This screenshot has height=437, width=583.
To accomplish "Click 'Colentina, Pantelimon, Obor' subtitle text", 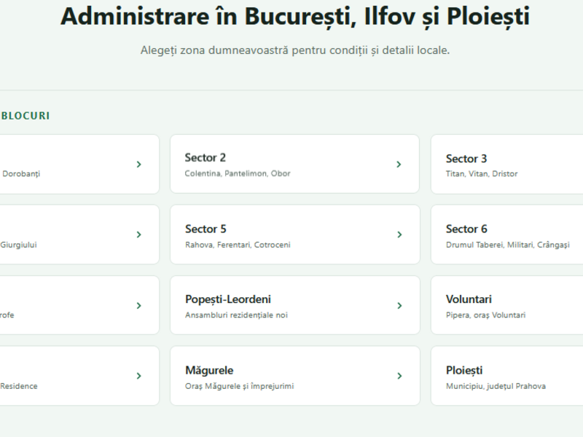I will tap(238, 173).
